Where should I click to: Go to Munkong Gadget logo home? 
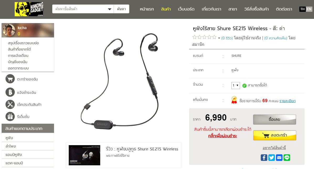click(29, 9)
